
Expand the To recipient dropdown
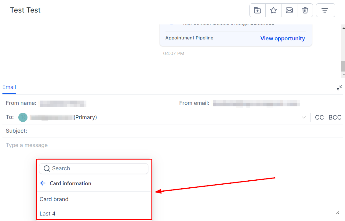tap(304, 117)
